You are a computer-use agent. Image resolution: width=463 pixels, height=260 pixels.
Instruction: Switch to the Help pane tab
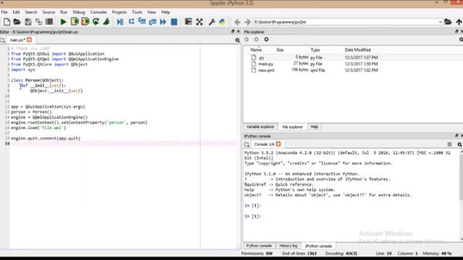314,127
